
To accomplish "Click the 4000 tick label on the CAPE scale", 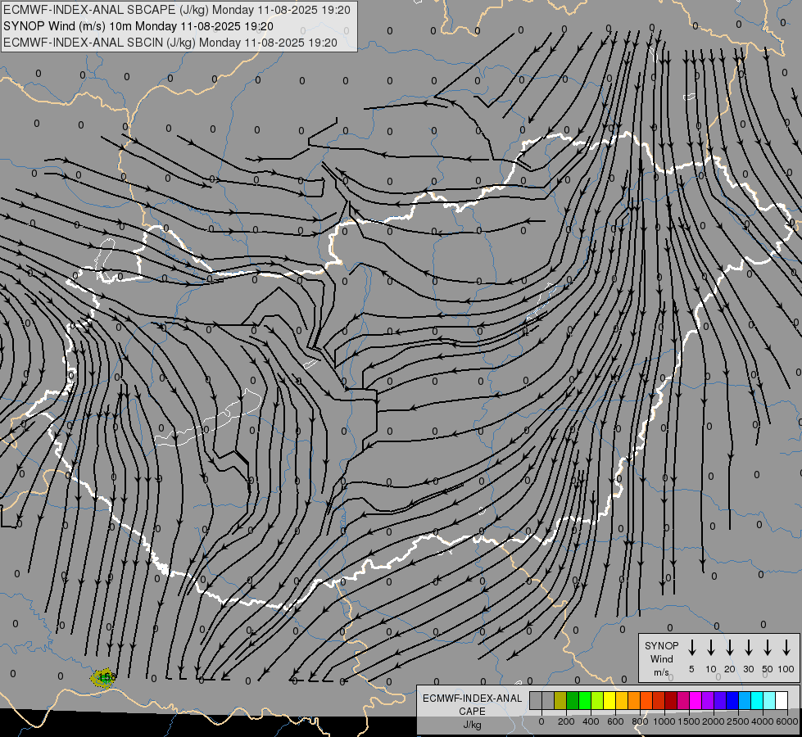I will pos(763,721).
